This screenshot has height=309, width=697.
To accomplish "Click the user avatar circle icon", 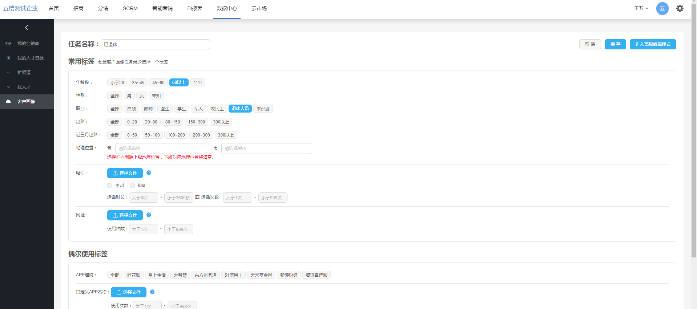I will point(662,8).
